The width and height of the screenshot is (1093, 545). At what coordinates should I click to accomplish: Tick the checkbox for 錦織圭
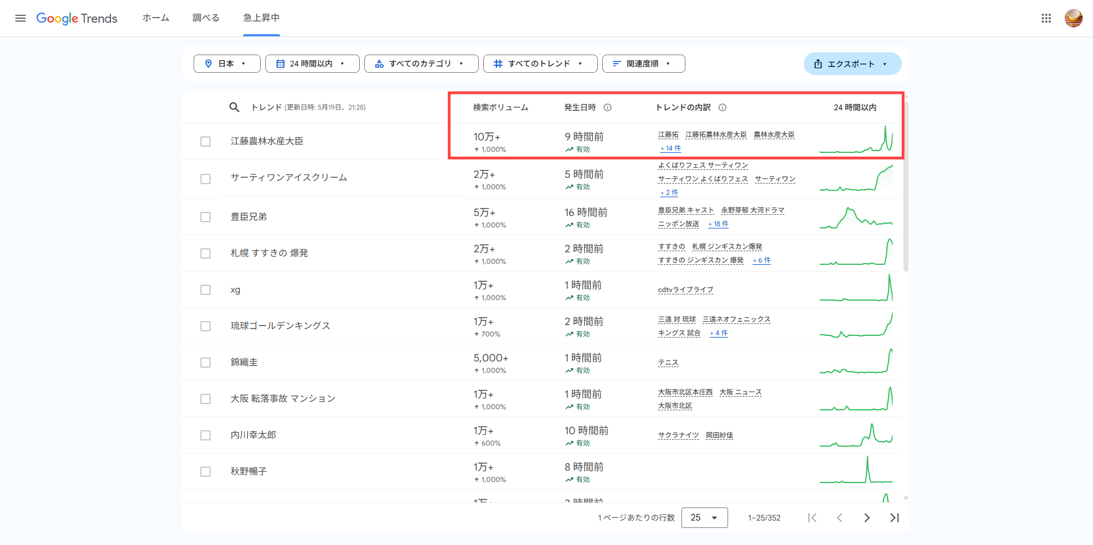click(206, 363)
